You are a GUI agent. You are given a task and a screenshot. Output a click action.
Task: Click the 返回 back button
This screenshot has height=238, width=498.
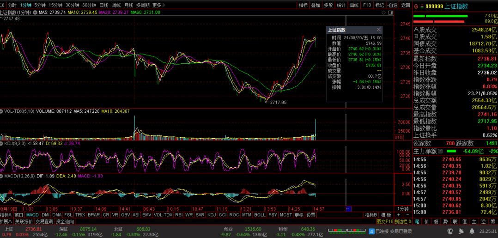[406, 5]
